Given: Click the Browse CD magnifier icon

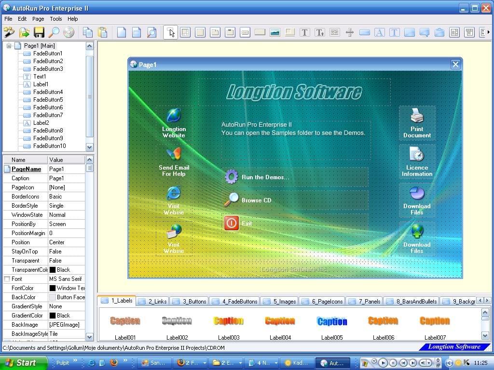Looking at the screenshot, I should [231, 200].
